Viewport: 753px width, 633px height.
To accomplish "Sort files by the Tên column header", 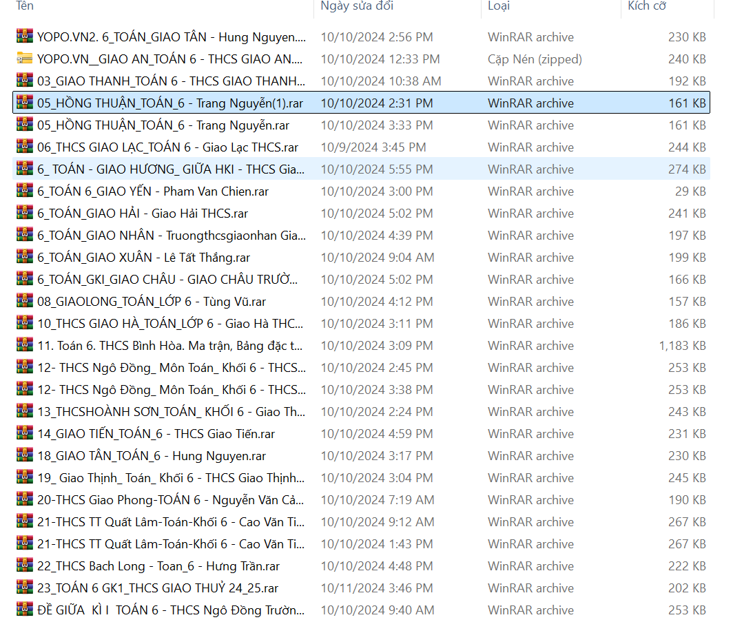I will click(25, 6).
